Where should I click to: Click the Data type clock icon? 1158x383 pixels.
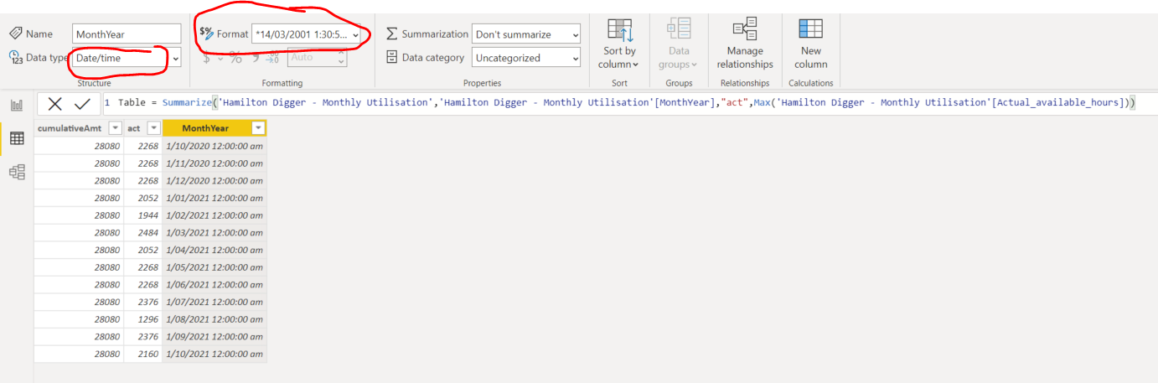pos(15,57)
